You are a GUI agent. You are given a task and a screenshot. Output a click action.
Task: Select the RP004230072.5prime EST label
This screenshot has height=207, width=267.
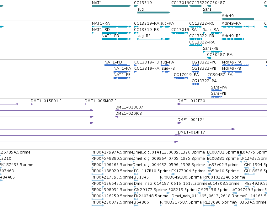112,202
